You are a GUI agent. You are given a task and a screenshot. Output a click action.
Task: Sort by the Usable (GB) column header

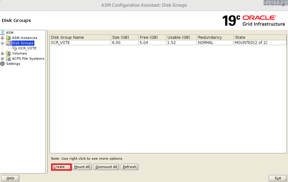tap(182, 37)
